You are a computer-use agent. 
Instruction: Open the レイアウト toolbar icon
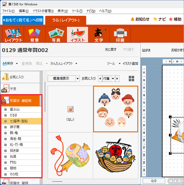pos(13,35)
